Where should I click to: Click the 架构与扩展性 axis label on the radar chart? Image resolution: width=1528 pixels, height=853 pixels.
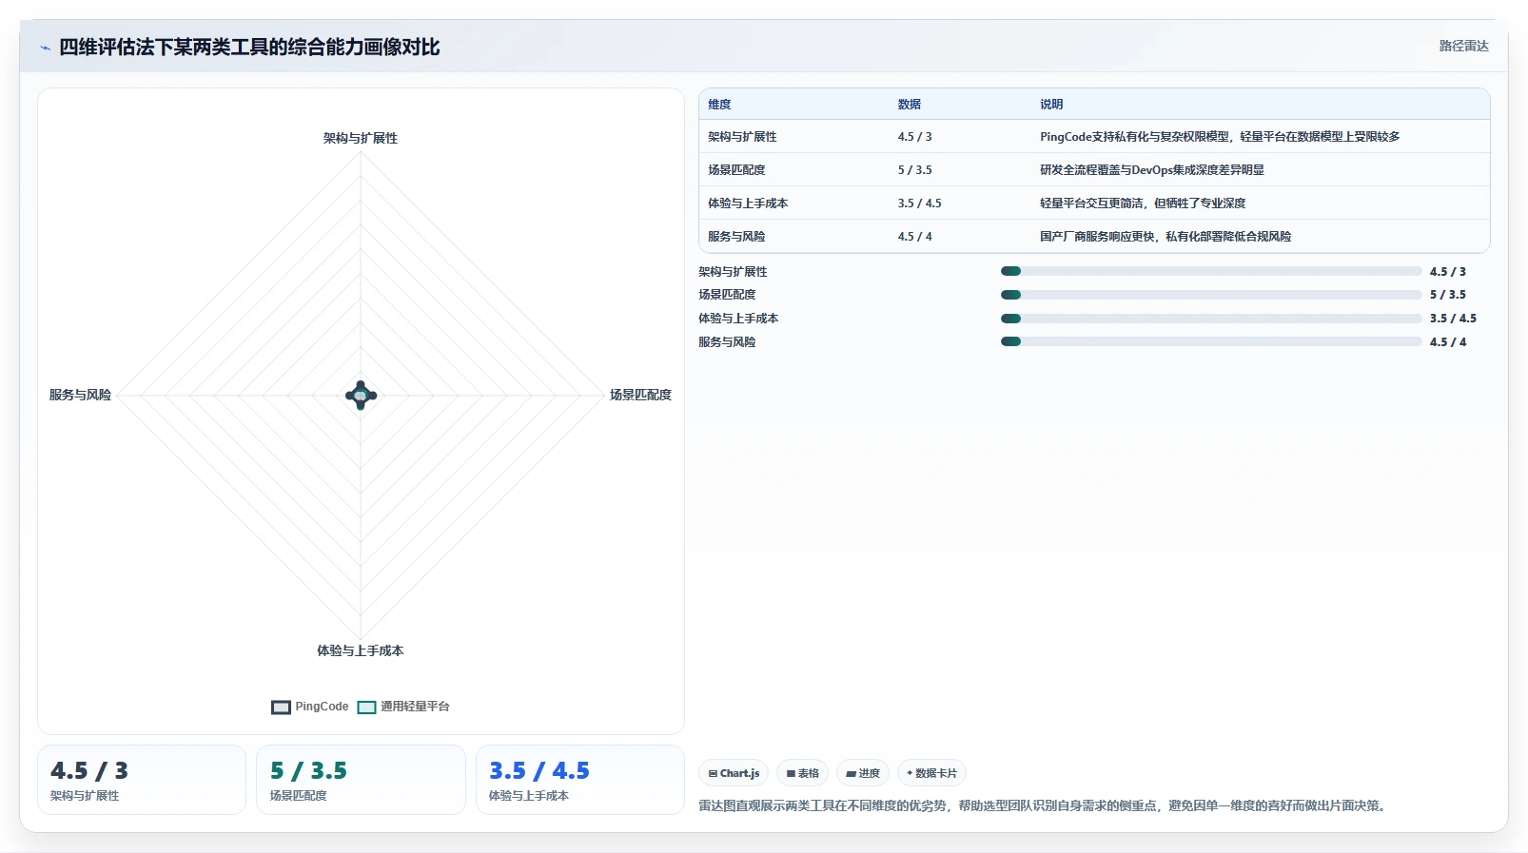point(361,139)
